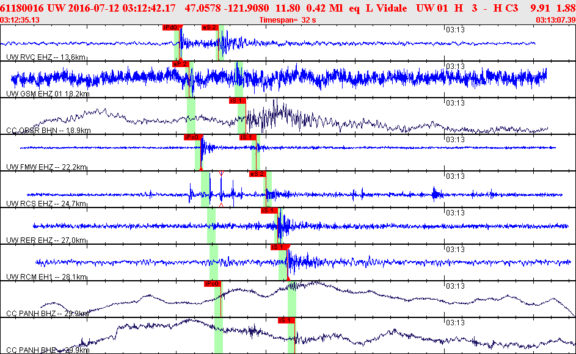Click the station label UW RVC EHZ -- 13.6km

(46, 57)
